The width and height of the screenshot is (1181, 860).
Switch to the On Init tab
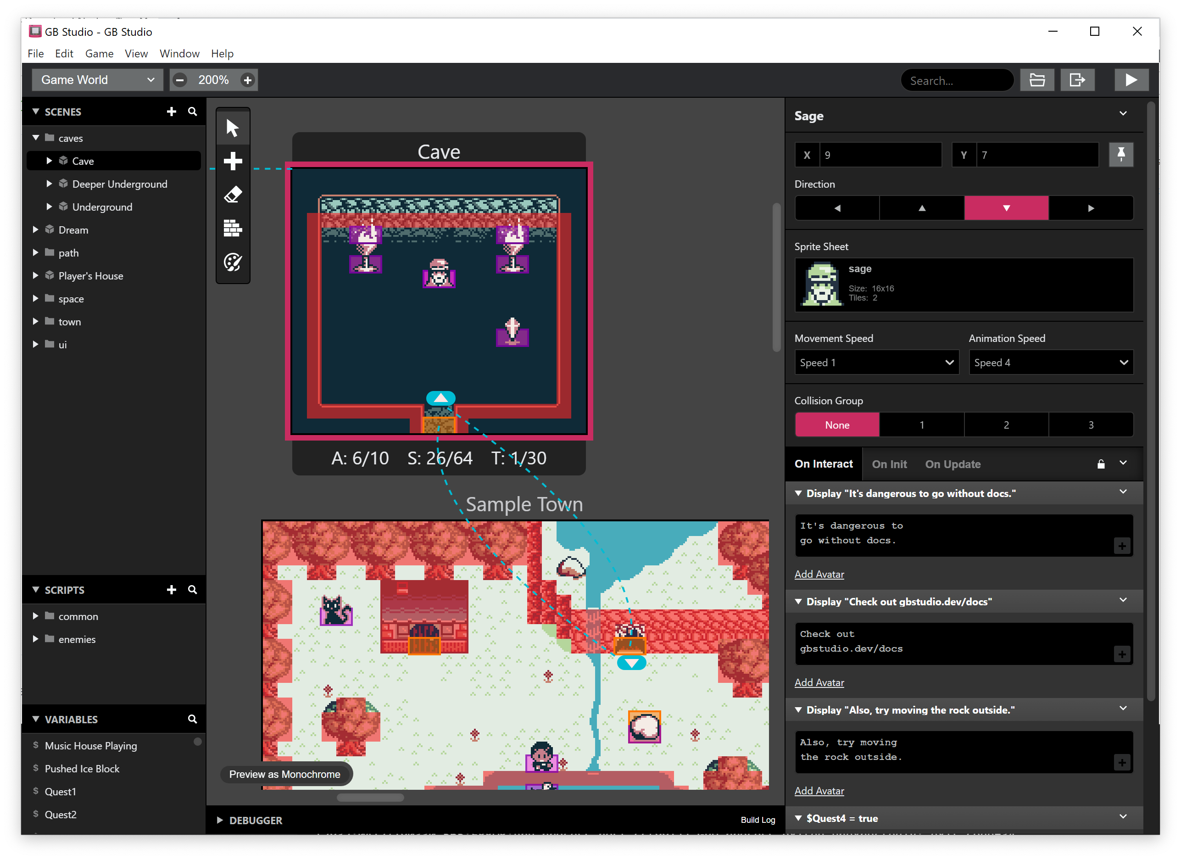click(889, 464)
